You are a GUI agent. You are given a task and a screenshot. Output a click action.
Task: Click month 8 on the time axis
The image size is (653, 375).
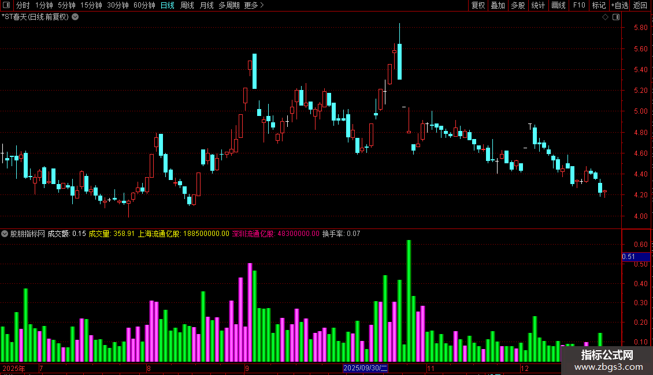tap(149, 368)
